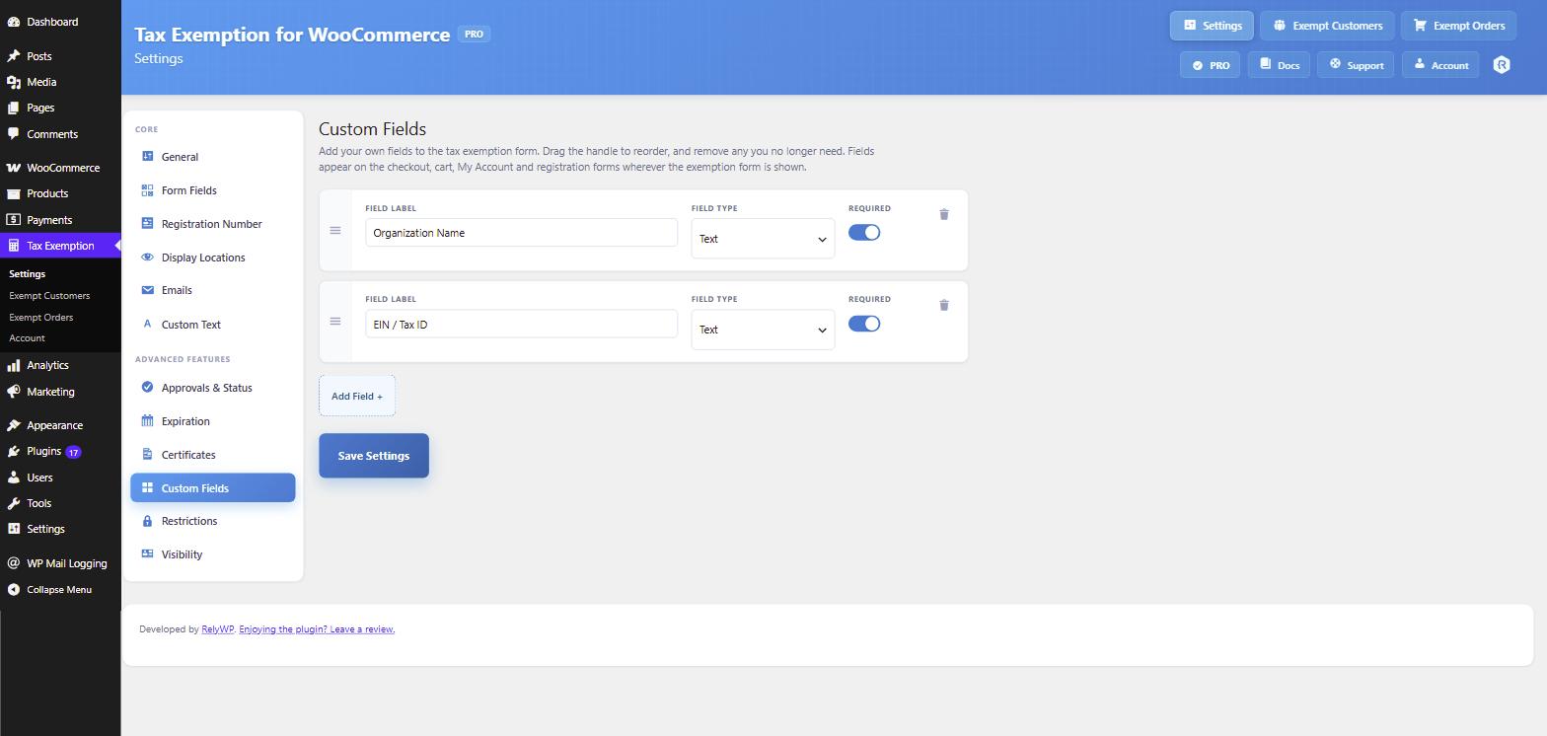Open Exempt Customers submenu in admin sidebar

49,296
